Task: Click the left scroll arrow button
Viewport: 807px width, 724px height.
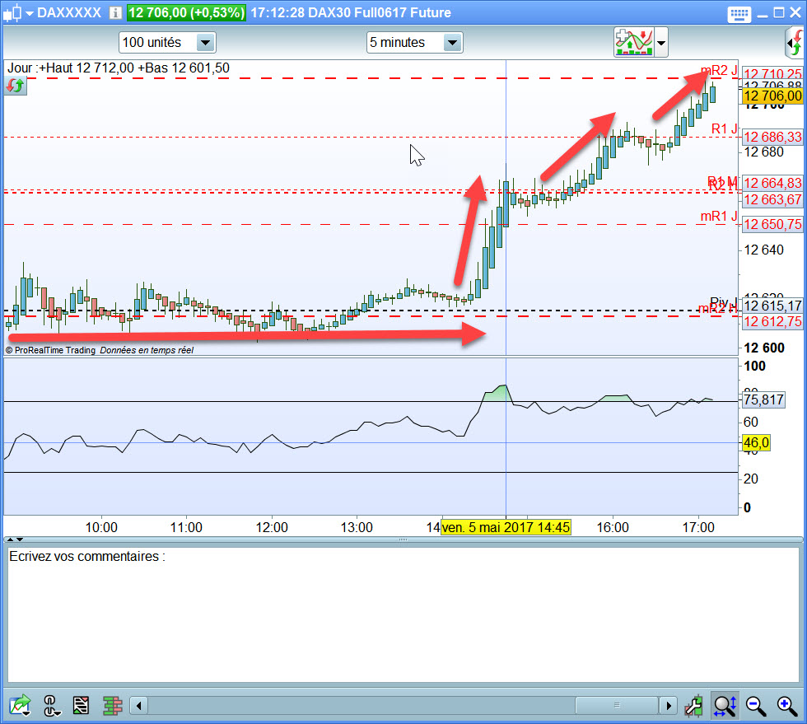Action: point(138,705)
